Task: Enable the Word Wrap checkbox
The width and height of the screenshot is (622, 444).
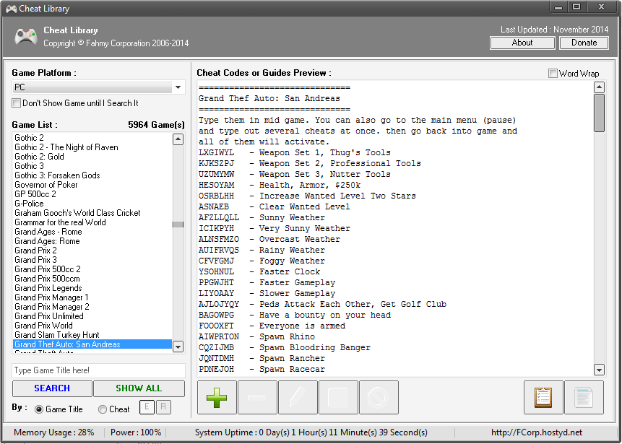Action: tap(553, 74)
